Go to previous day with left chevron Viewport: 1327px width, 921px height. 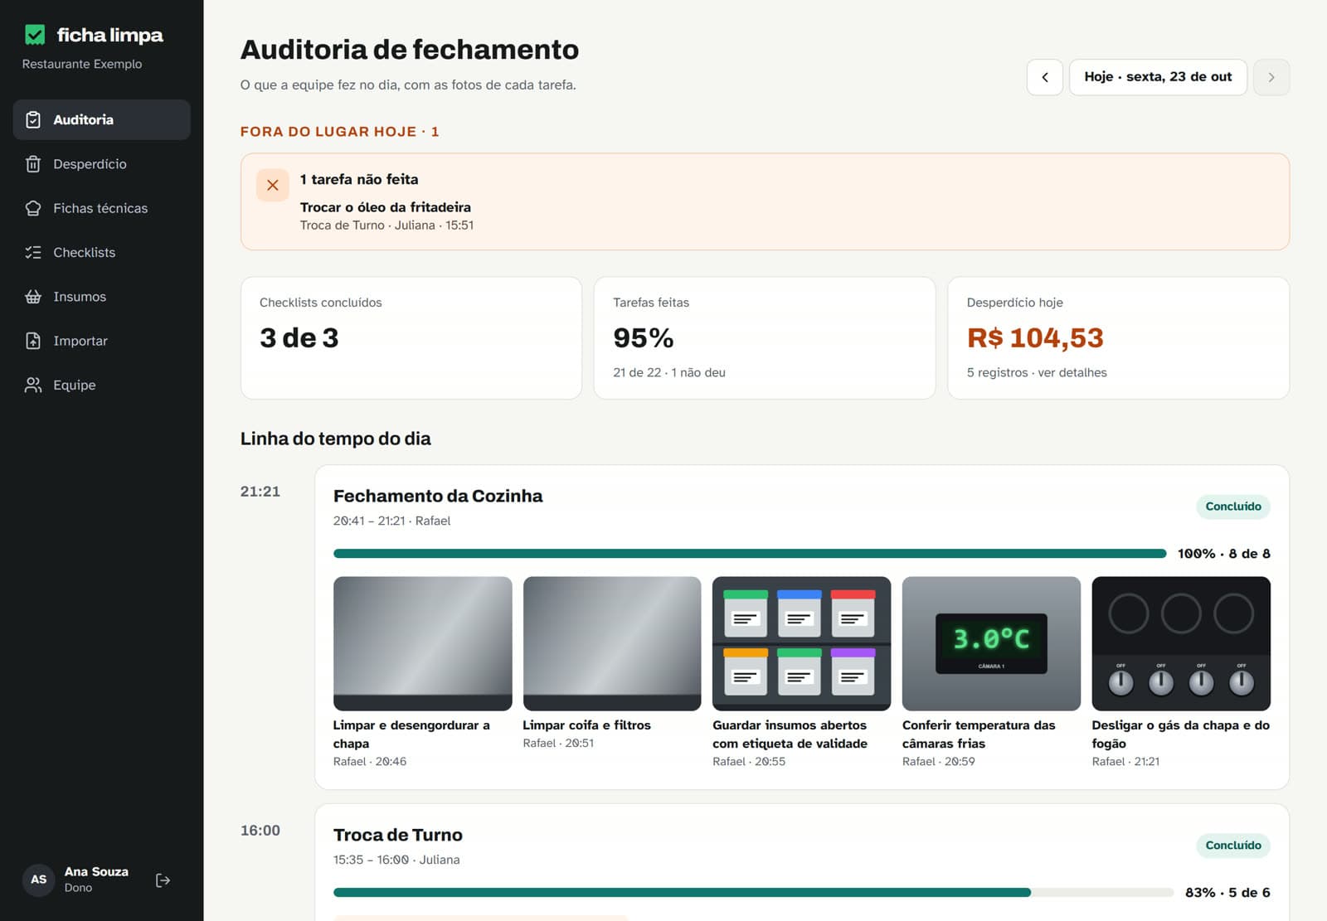[x=1045, y=77]
